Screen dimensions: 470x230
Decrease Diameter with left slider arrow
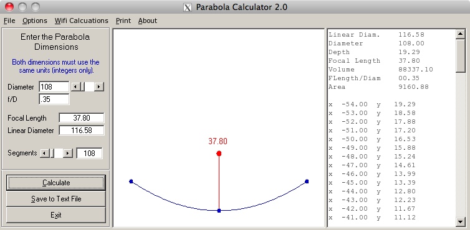pos(75,87)
